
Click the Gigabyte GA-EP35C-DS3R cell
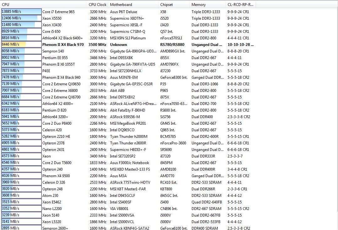131,84
